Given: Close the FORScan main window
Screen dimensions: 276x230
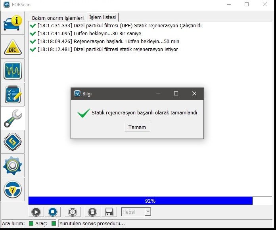Looking at the screenshot, I should point(265,5).
